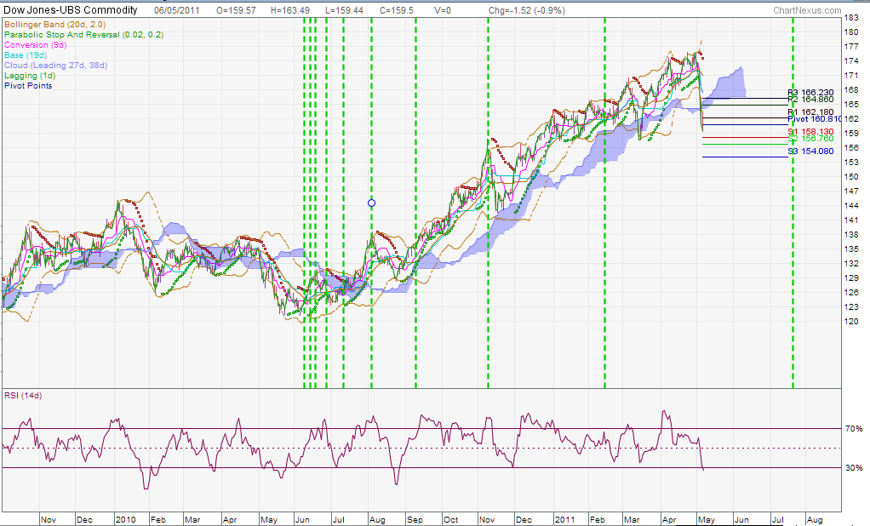The width and height of the screenshot is (870, 526).
Task: Select the Parabolic Stop And Reversal legend entry
Action: coord(83,34)
